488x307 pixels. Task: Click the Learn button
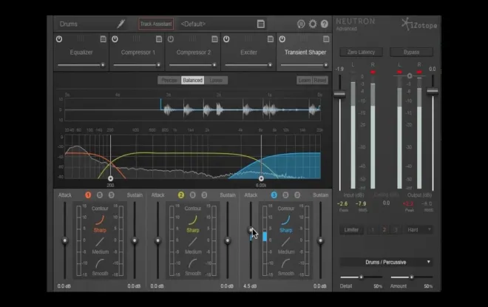coord(305,81)
